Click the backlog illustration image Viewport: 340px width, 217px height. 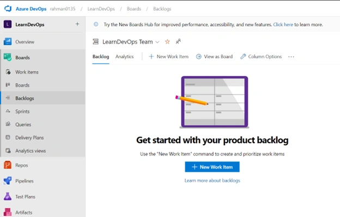[213, 102]
